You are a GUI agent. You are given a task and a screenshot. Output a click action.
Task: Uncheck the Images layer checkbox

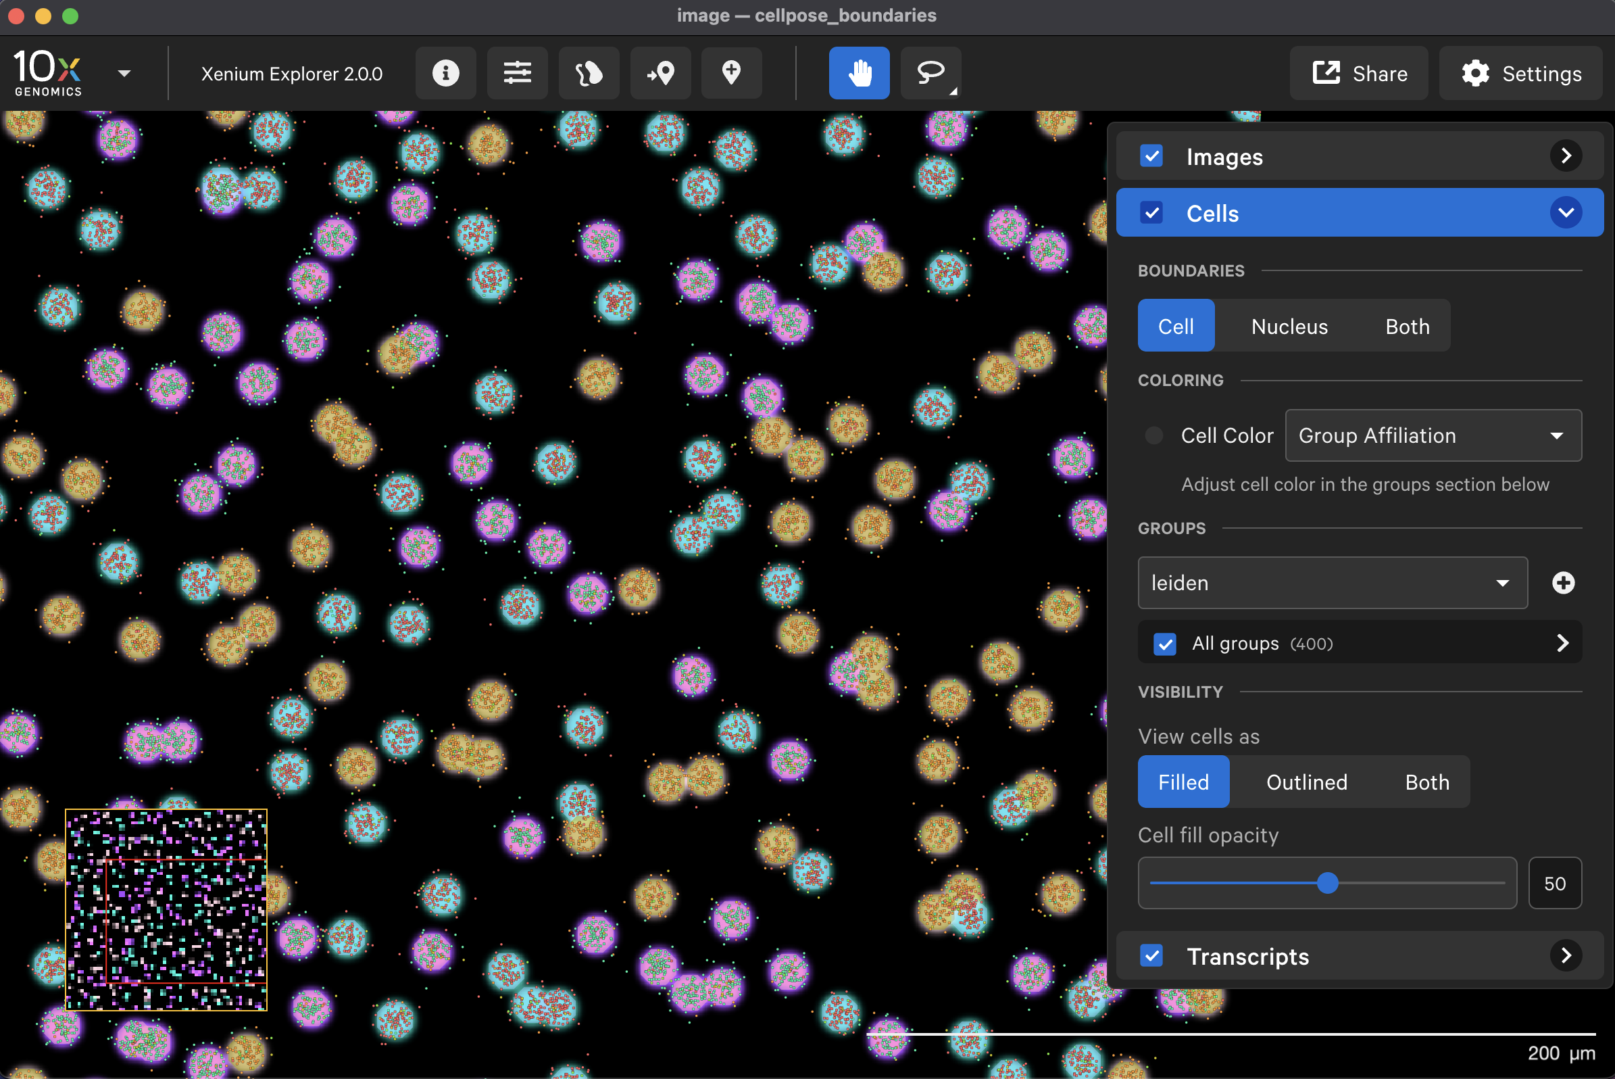click(1151, 156)
